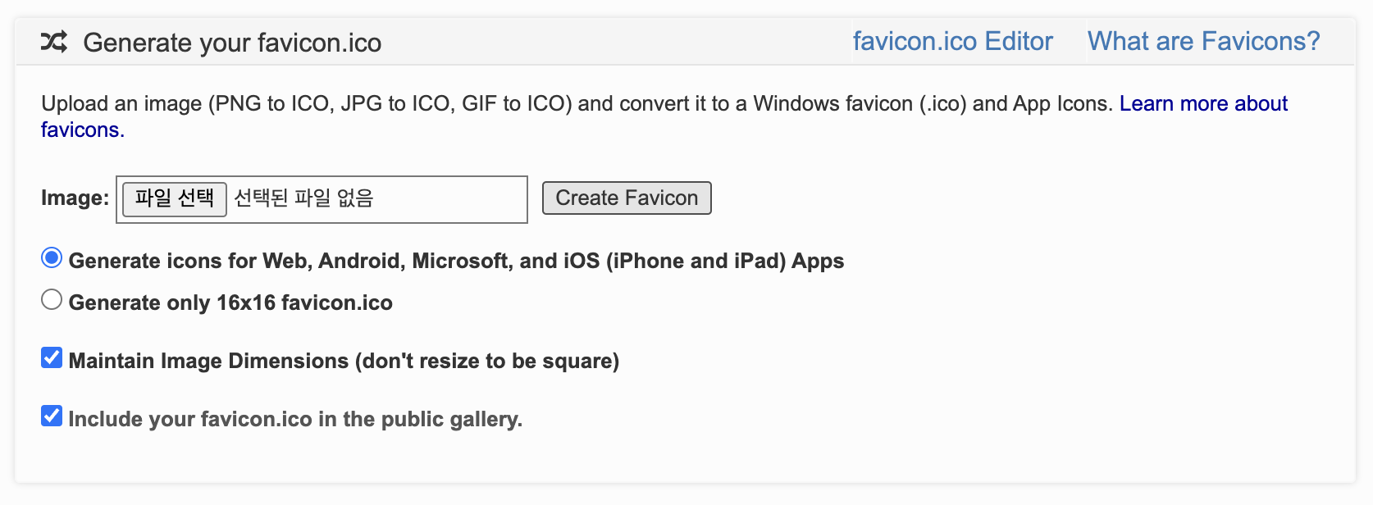Select the Generate only 16x16 favicon.ico radio button
This screenshot has height=505, width=1373.
tap(52, 300)
